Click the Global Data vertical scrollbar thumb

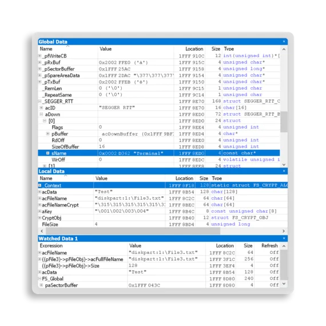(284, 122)
